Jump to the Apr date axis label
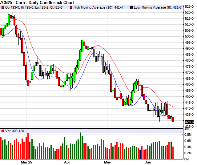 (x=67, y=162)
